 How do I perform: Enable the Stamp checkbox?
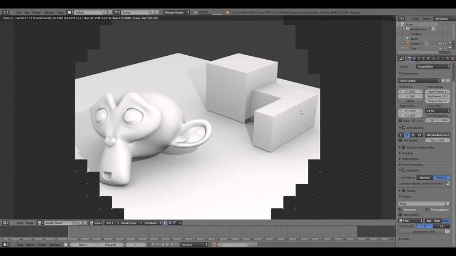point(404,191)
